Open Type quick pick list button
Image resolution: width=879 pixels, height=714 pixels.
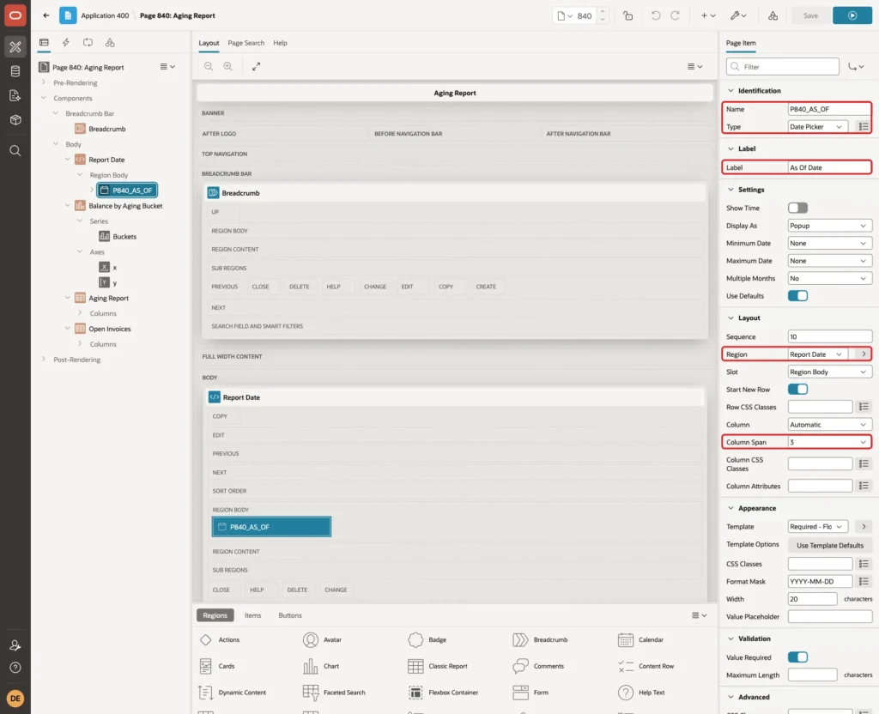864,127
